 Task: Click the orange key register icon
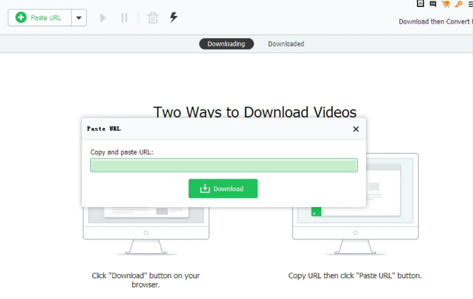click(458, 3)
